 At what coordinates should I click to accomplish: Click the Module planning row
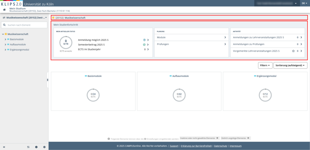point(191,37)
